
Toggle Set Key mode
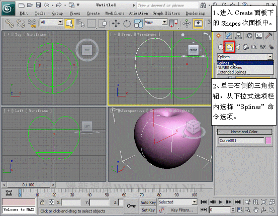click(x=148, y=210)
